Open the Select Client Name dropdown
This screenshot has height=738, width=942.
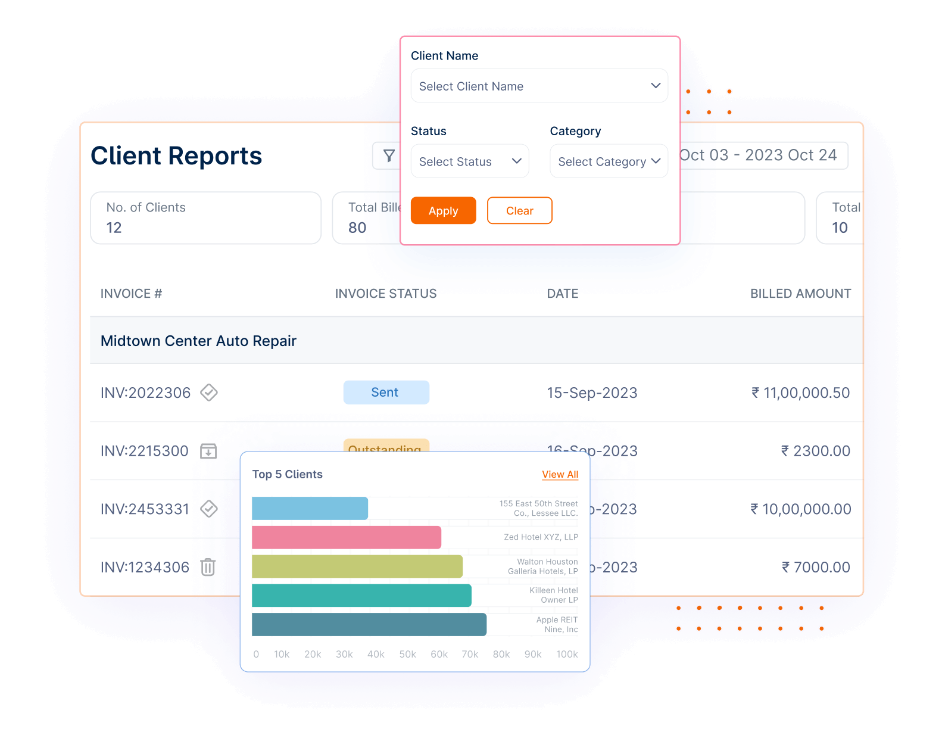click(x=539, y=86)
